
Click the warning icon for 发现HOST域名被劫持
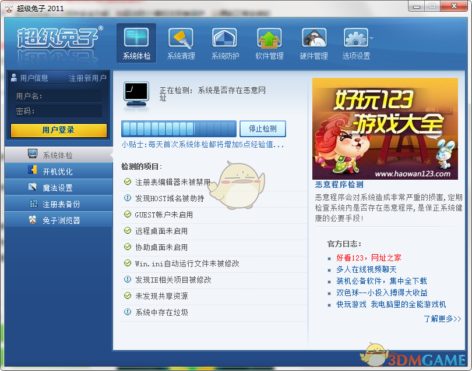coord(128,198)
